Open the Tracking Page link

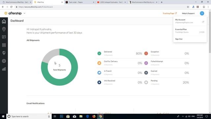pyautogui.click(x=169, y=13)
